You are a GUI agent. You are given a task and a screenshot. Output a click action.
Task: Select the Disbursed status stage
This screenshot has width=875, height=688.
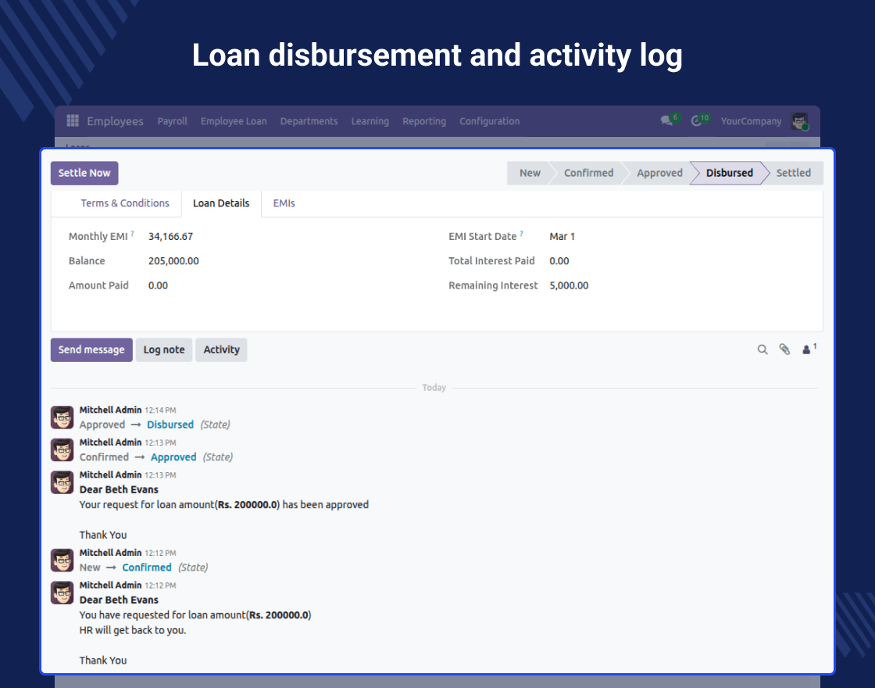coord(730,173)
